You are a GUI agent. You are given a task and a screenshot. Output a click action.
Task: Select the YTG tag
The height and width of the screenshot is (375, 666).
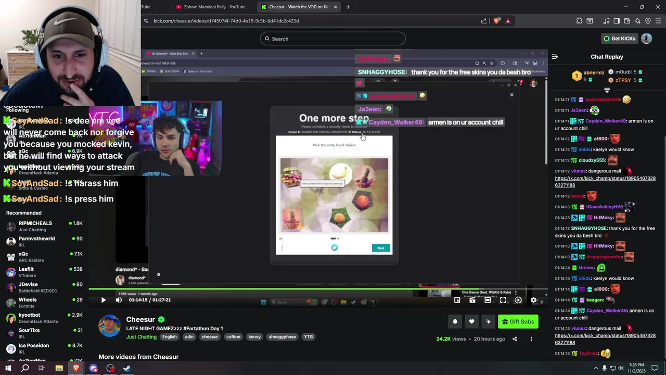309,337
